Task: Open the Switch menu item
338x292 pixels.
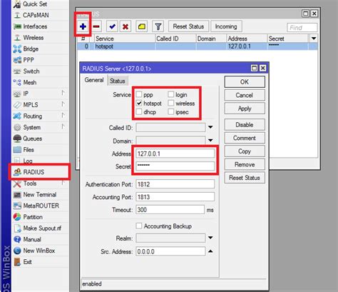Action: [31, 71]
